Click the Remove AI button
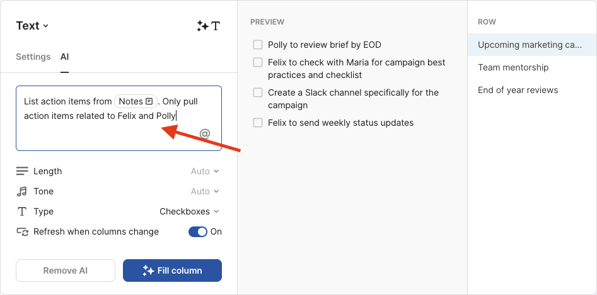Viewport: 597px width, 295px height. (66, 270)
